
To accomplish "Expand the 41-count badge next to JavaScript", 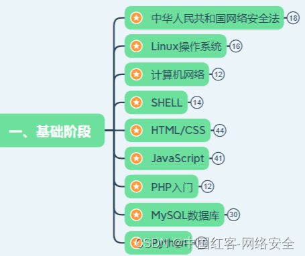I will (x=219, y=158).
